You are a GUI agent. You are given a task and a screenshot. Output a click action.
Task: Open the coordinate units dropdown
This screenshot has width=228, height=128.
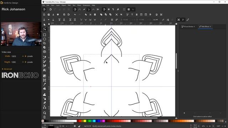point(155,20)
